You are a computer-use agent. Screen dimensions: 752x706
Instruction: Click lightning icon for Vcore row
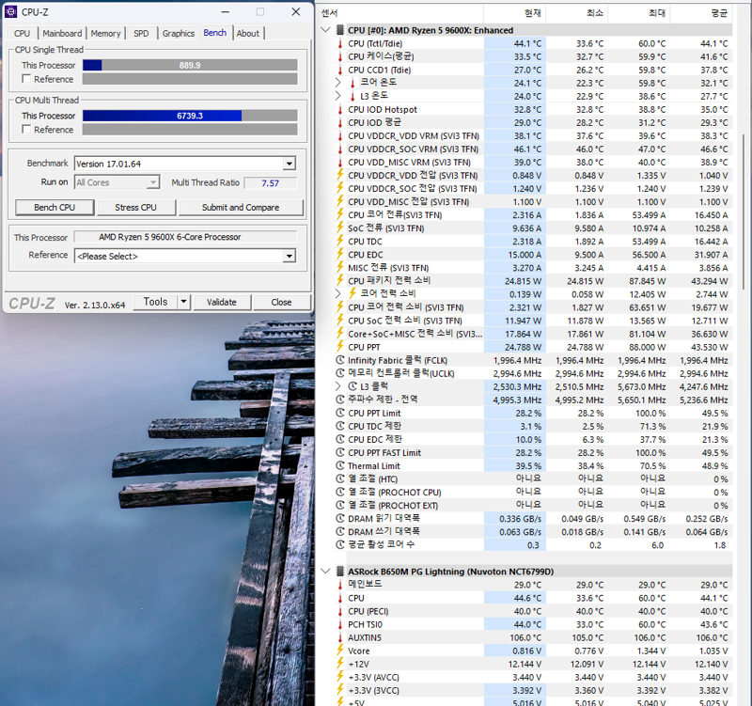[x=340, y=651]
